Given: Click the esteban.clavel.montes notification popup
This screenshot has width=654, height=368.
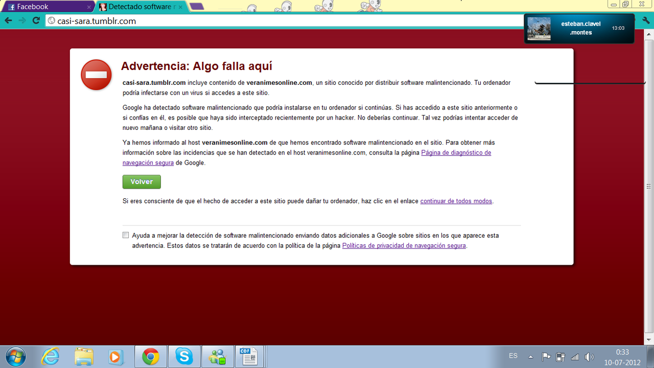Looking at the screenshot, I should (x=579, y=29).
